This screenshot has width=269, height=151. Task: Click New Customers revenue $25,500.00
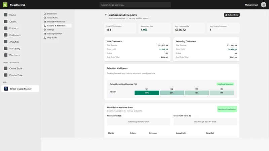(x=163, y=45)
